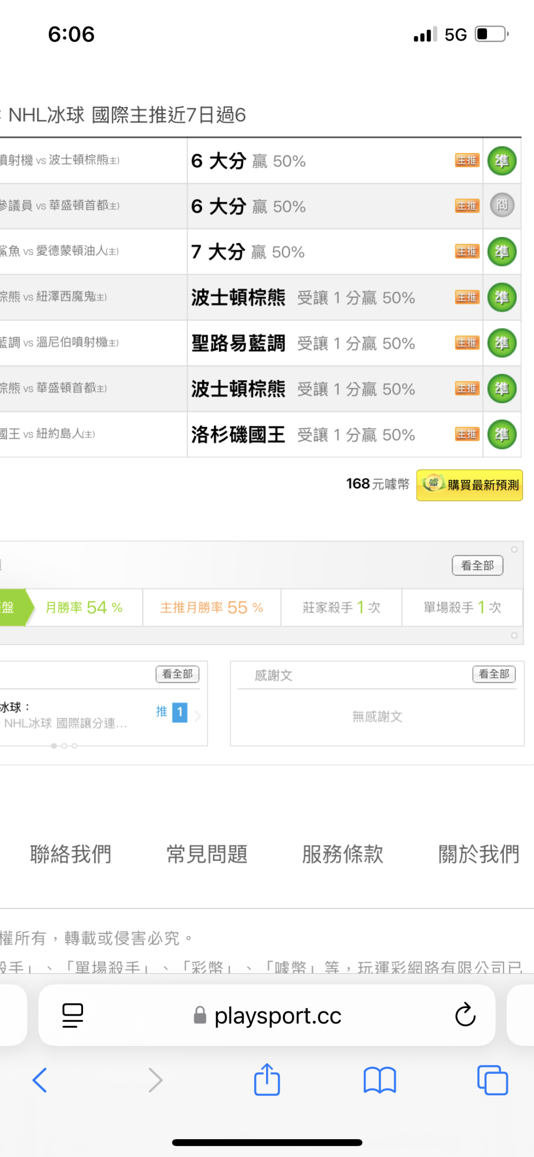This screenshot has width=534, height=1157.
Task: Open the 聯絡我們 footer link
Action: 71,854
